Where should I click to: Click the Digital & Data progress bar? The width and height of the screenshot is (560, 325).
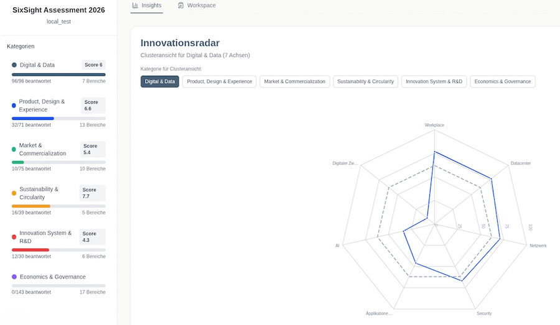tap(58, 75)
